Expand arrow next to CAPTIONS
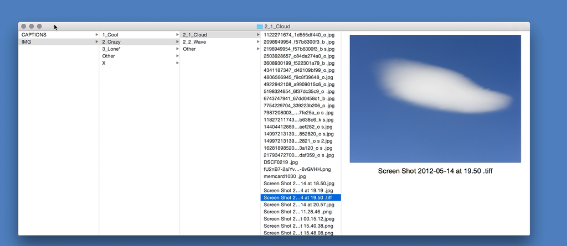567x246 pixels. [x=96, y=35]
